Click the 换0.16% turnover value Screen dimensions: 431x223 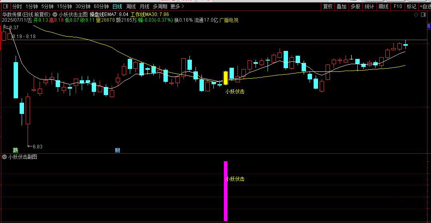click(183, 20)
